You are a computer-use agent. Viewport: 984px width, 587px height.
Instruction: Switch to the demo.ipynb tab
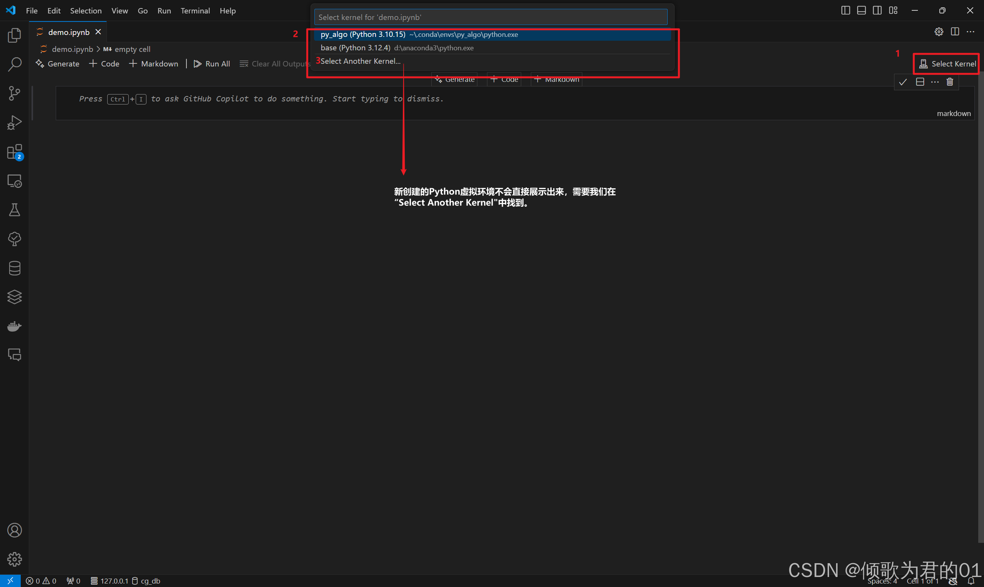(x=68, y=32)
